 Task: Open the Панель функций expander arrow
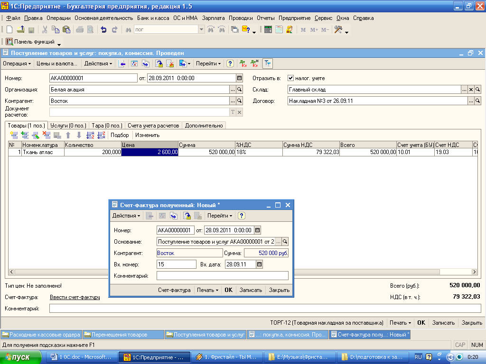pos(59,44)
